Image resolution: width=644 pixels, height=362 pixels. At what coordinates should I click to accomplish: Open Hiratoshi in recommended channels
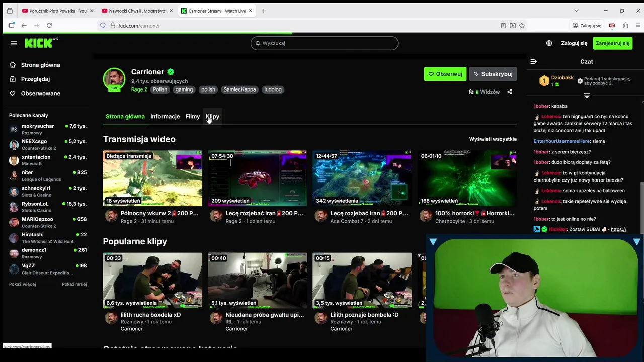point(48,238)
